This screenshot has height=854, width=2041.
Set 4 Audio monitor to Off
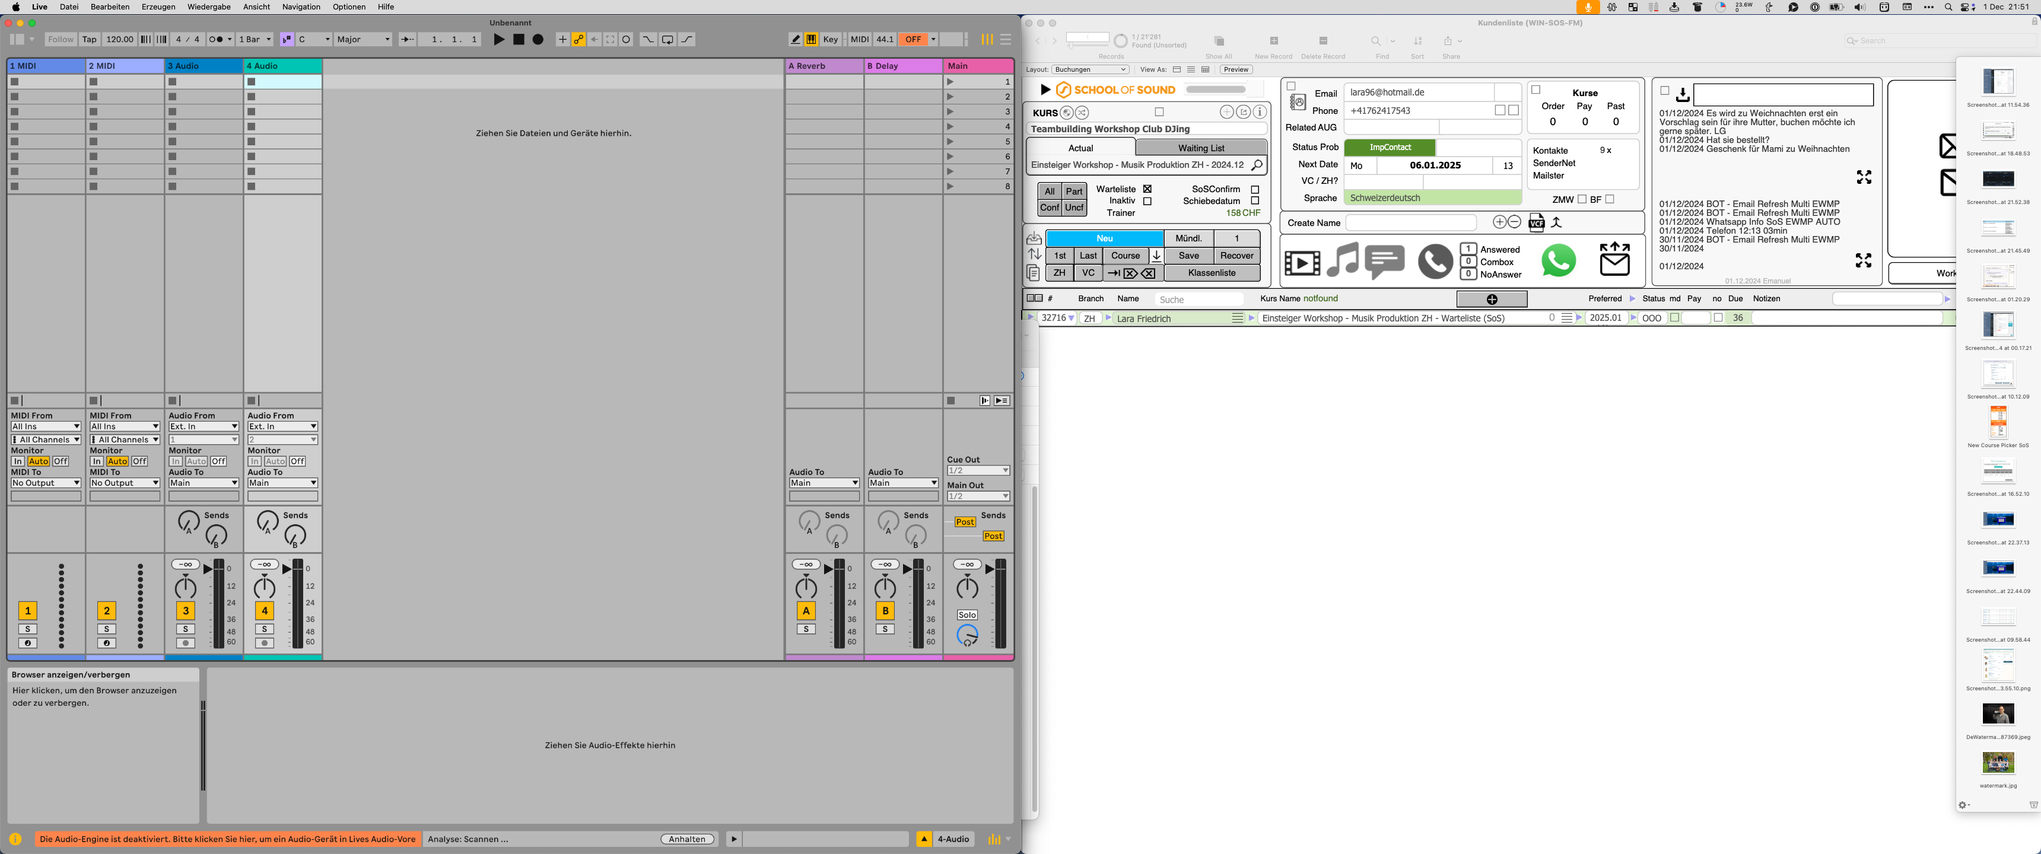tap(297, 461)
